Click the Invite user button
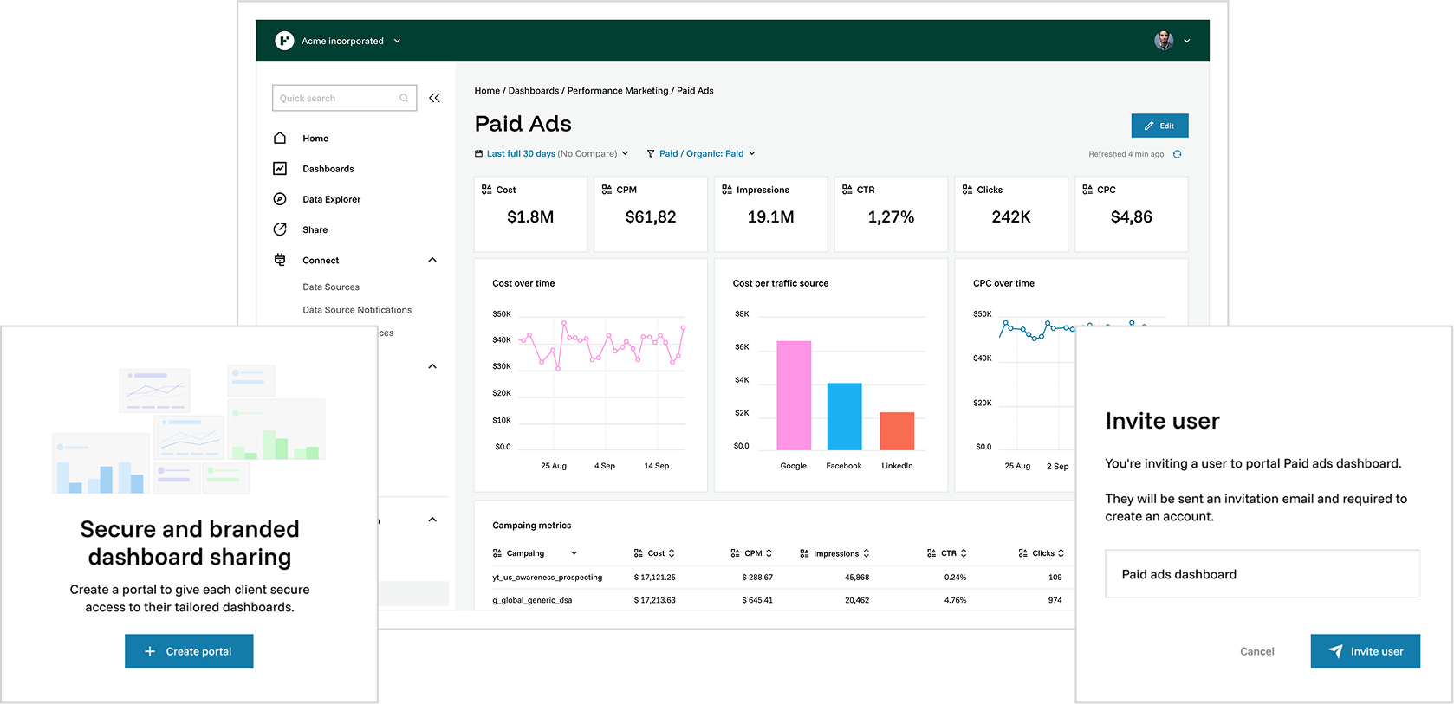Viewport: 1454px width, 704px height. pyautogui.click(x=1365, y=651)
